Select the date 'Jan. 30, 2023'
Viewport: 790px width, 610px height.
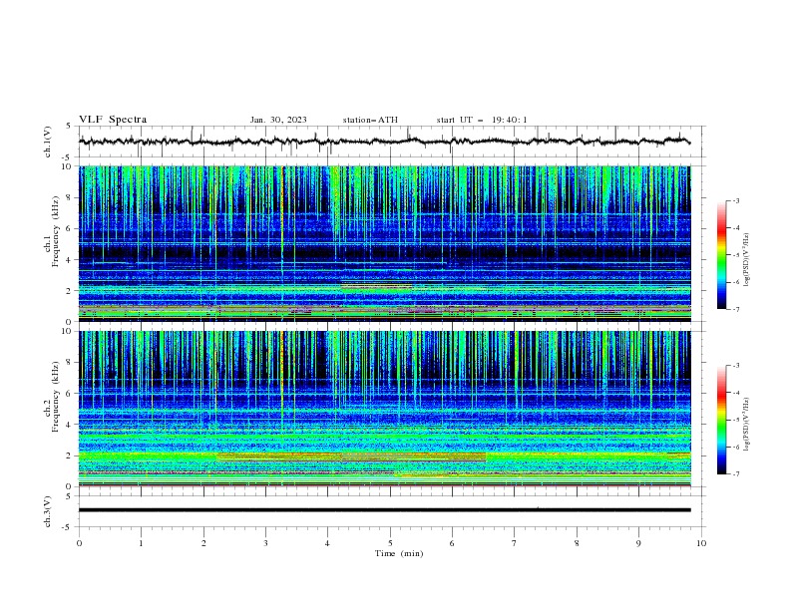pos(278,120)
